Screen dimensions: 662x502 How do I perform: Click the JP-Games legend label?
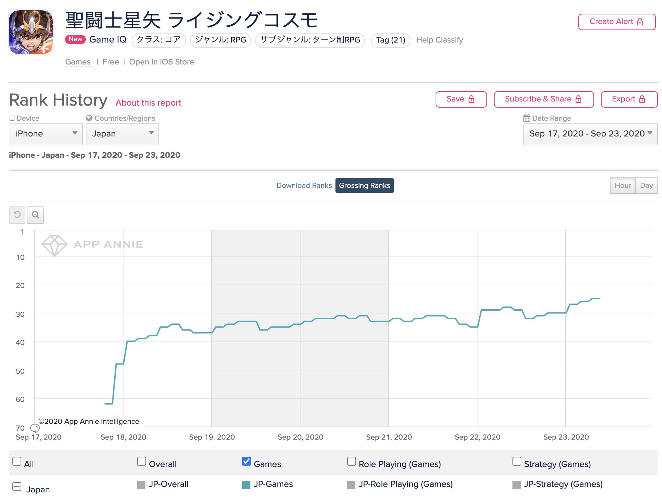click(273, 484)
